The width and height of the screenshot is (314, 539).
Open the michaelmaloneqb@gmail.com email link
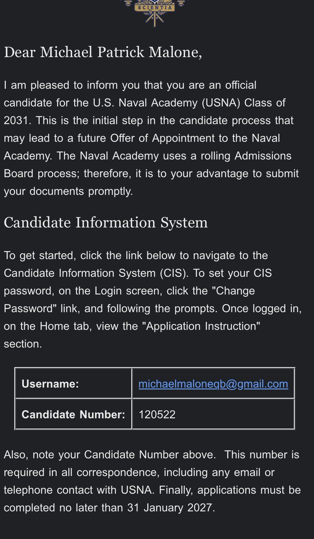coord(213,384)
